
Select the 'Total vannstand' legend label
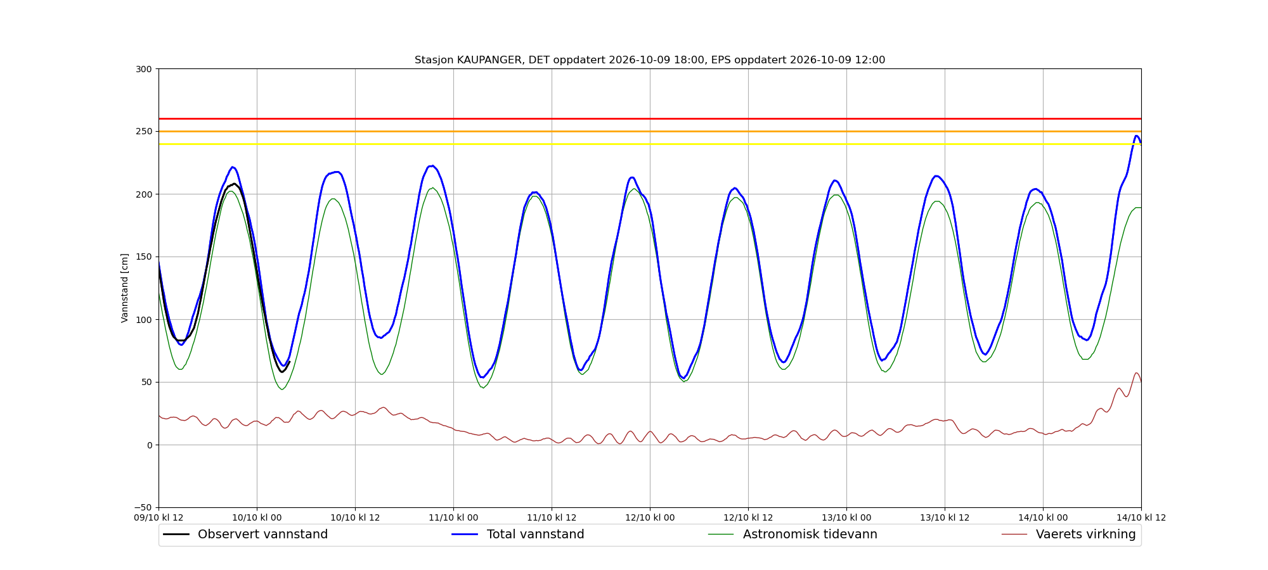coord(535,535)
